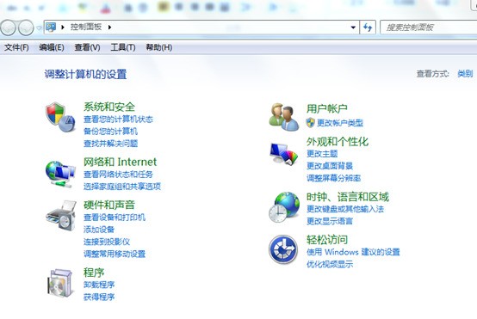Click the Forward navigation arrow

tap(26, 28)
